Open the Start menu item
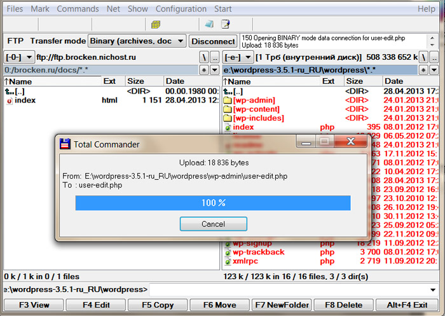Screen dimensions: 445x316 tap(222, 9)
